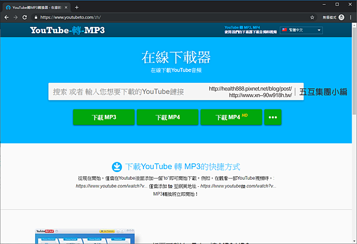Screen dimensions: 357x244
Task: Minimize the browser window
Action: (x=324, y=4)
